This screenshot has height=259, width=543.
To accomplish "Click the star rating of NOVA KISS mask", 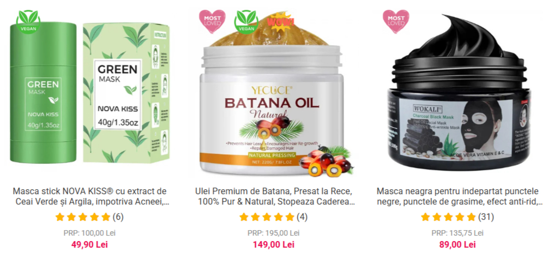I will pos(83,217).
